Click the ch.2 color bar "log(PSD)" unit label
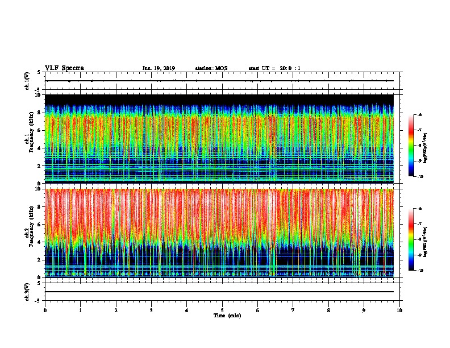 pos(426,242)
